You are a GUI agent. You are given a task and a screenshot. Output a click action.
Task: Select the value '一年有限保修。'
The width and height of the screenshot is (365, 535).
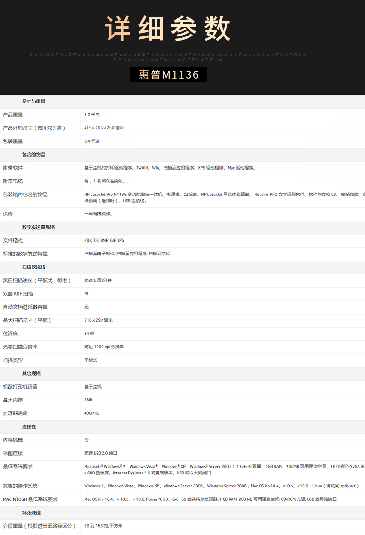(x=98, y=214)
